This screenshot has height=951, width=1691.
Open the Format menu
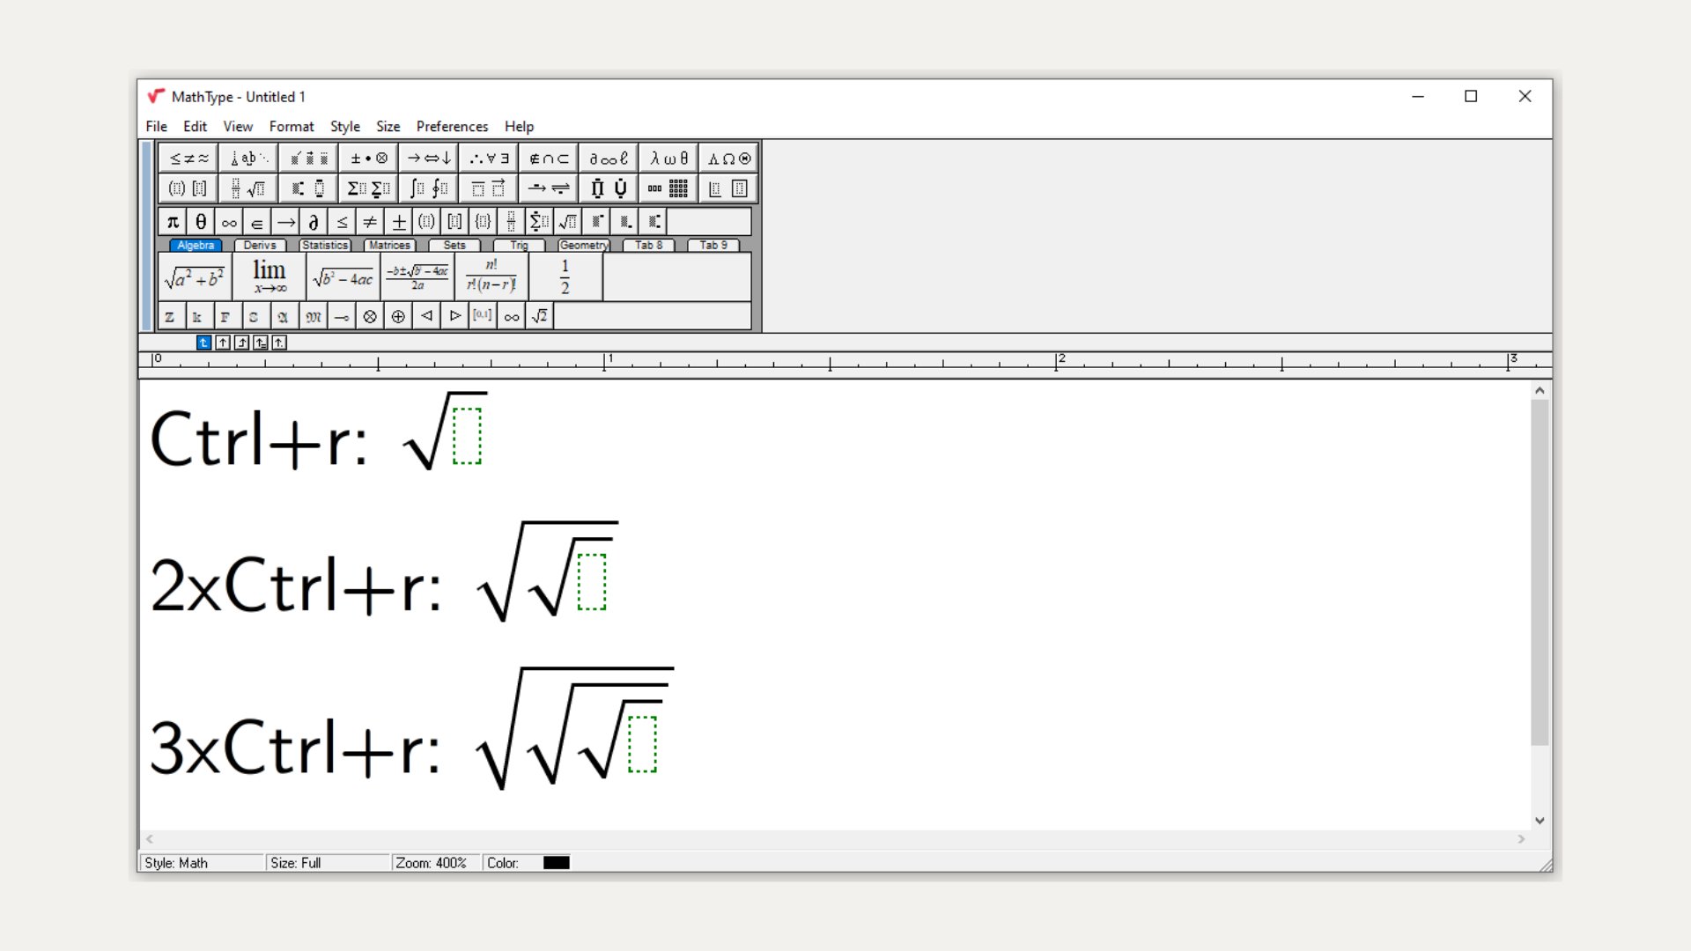tap(292, 126)
